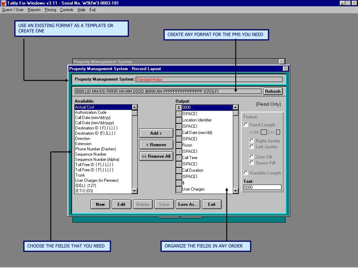Select the Space Fill option
This screenshot has height=268, width=358.
252,163
